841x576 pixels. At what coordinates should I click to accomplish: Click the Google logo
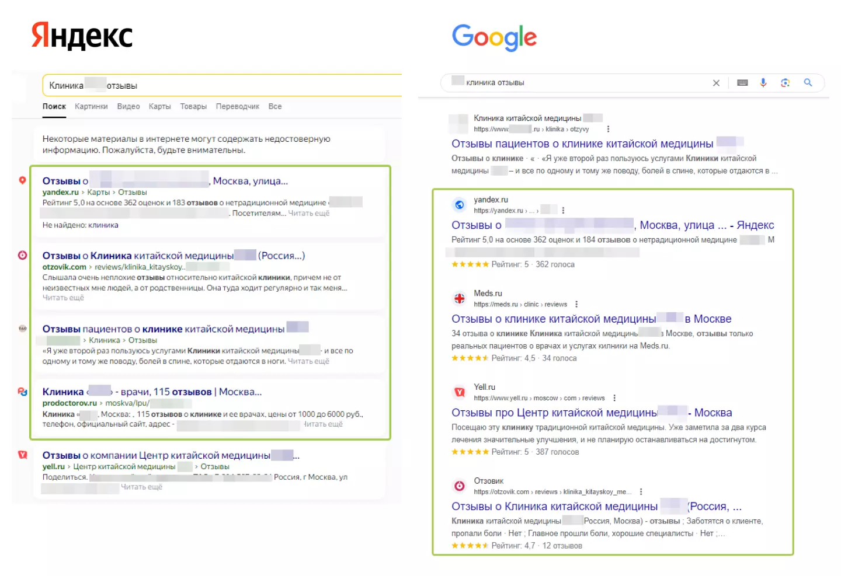point(494,37)
